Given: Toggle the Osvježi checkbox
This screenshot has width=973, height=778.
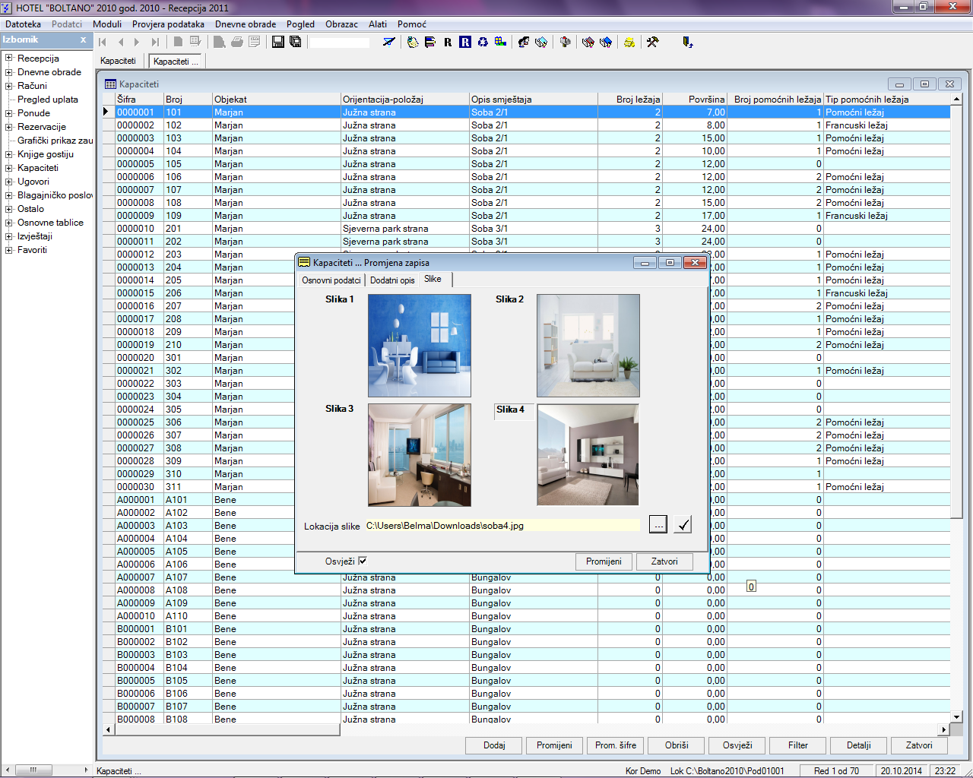Looking at the screenshot, I should 363,561.
